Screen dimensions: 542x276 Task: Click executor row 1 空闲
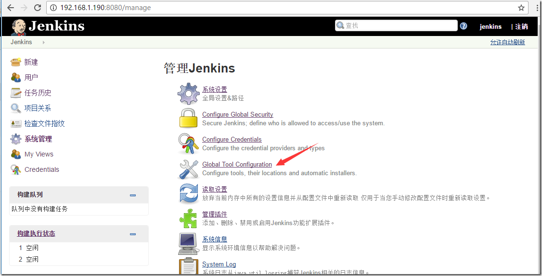click(29, 248)
